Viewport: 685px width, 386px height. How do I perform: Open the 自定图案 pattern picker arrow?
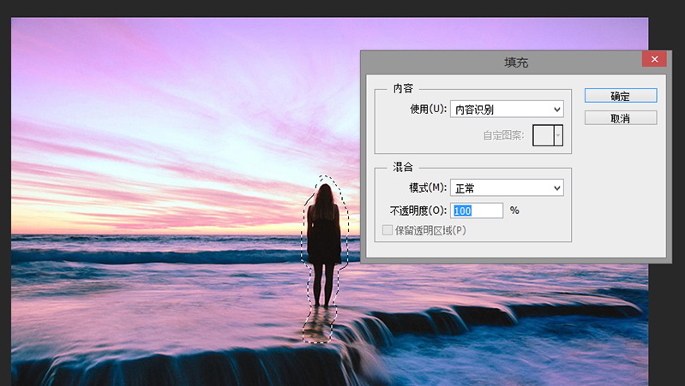click(558, 135)
